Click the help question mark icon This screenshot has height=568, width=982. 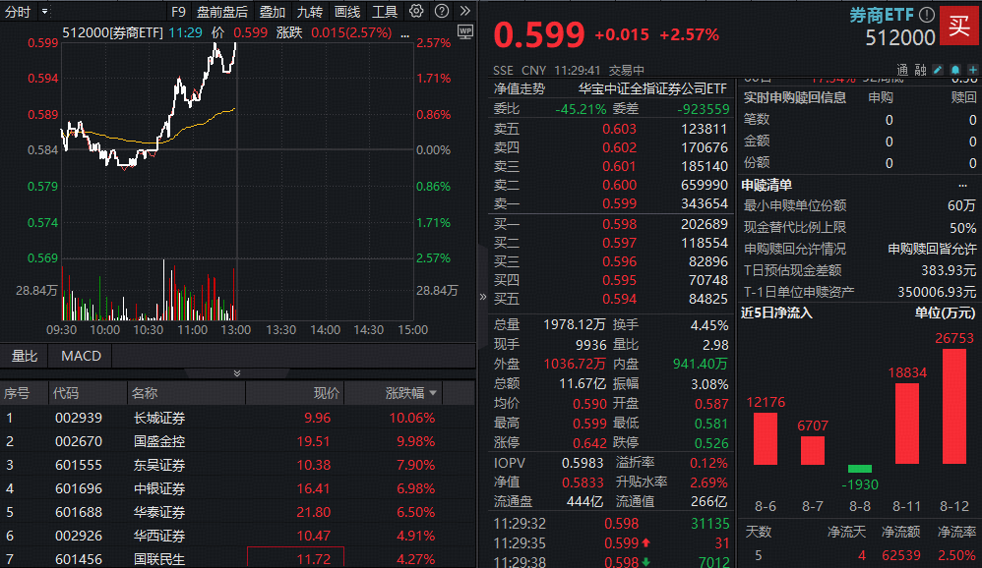441,11
